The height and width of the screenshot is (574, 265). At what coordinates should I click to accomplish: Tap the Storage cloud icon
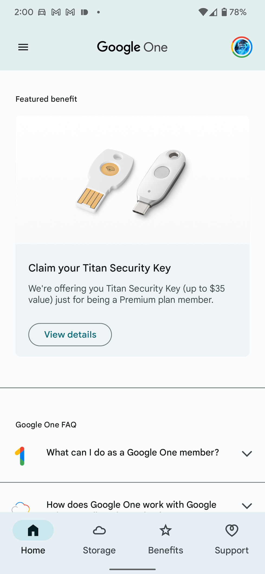(99, 530)
